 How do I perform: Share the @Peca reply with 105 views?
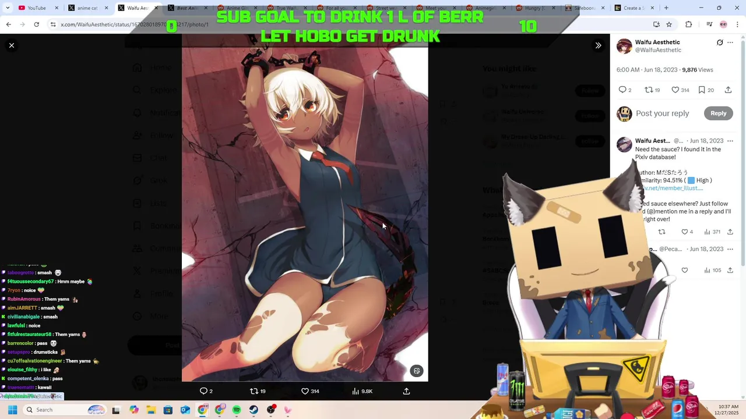(x=730, y=270)
